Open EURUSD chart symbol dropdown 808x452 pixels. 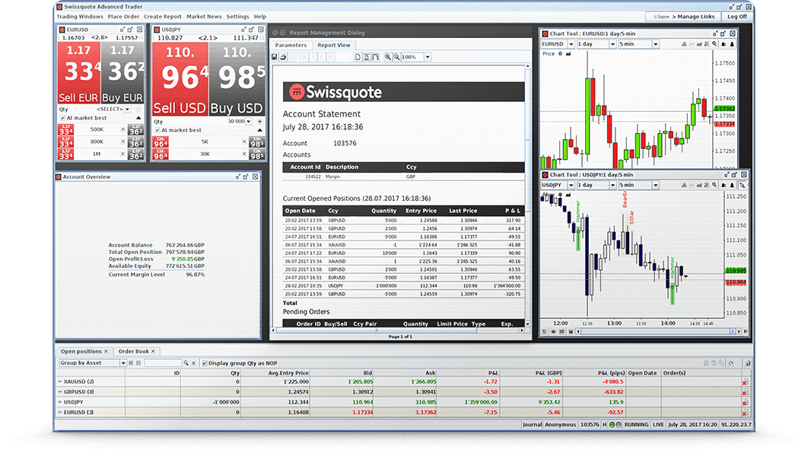tap(571, 44)
